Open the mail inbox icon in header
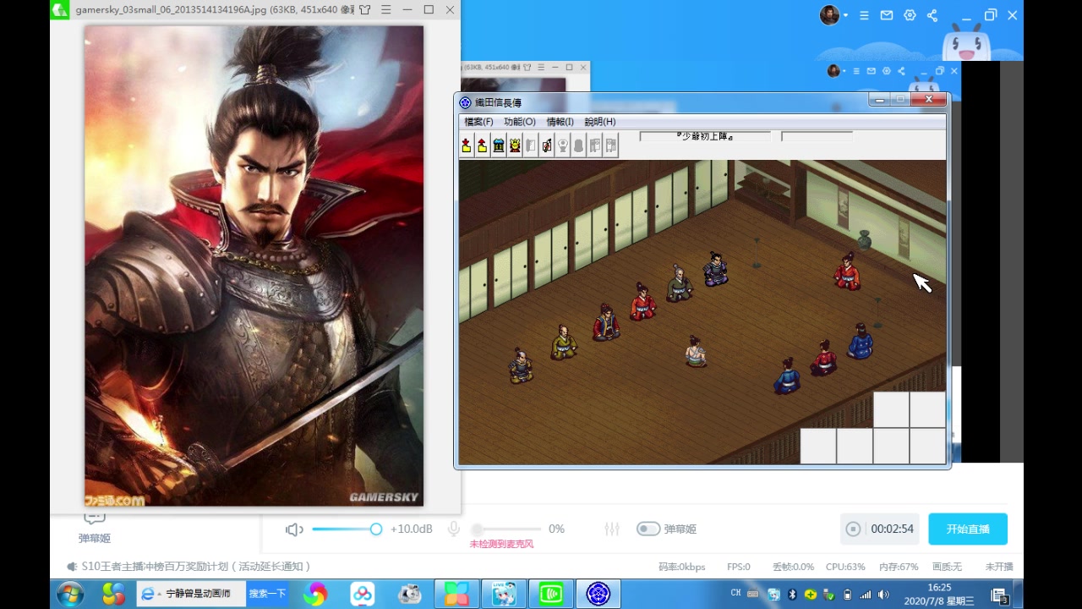 click(887, 15)
